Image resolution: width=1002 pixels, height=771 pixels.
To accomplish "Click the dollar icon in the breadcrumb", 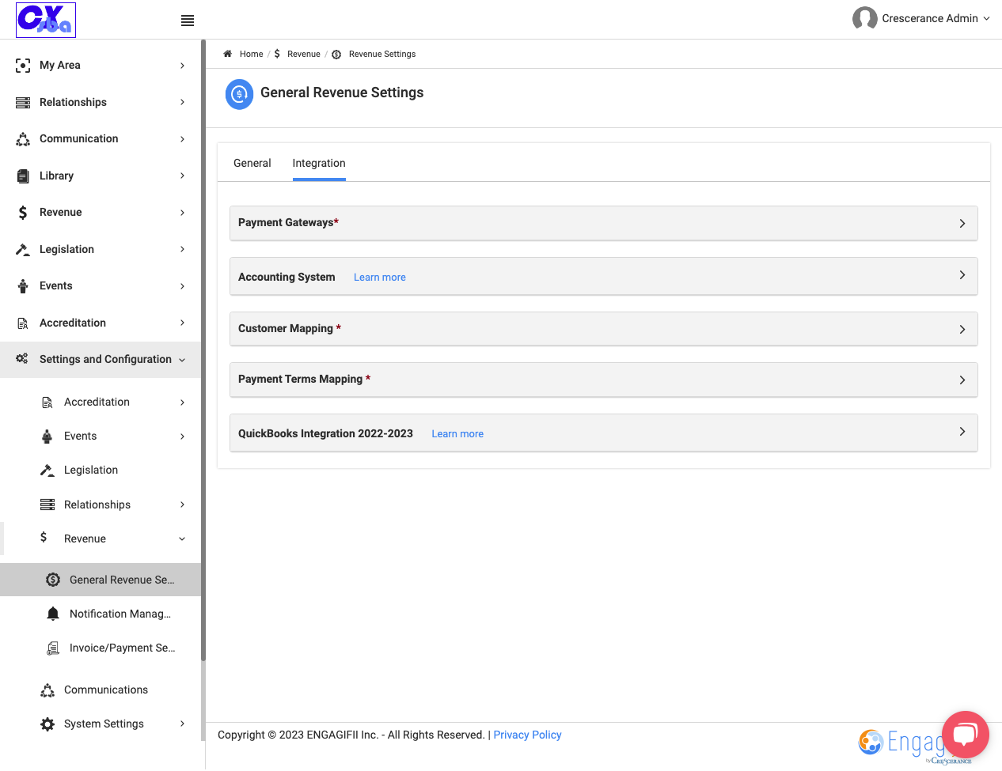I will (277, 54).
